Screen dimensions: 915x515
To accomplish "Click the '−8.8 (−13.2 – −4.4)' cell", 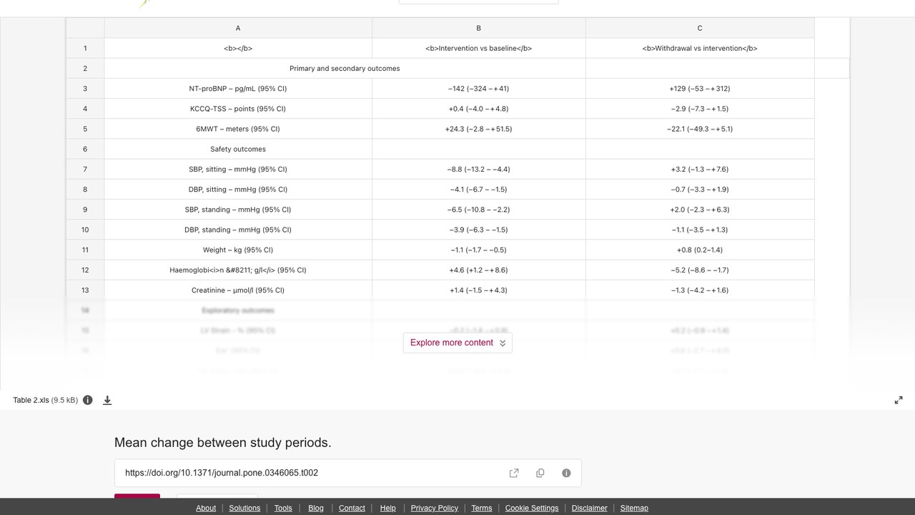I will (479, 170).
